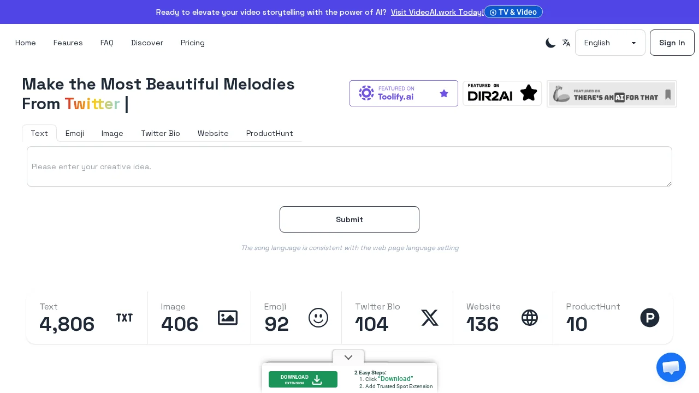The image size is (699, 393).
Task: Click the image icon next to the Image count
Action: (228, 318)
